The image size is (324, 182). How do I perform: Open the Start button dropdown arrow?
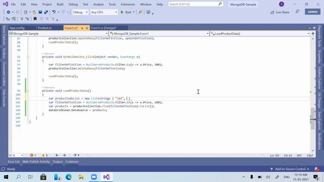point(134,12)
